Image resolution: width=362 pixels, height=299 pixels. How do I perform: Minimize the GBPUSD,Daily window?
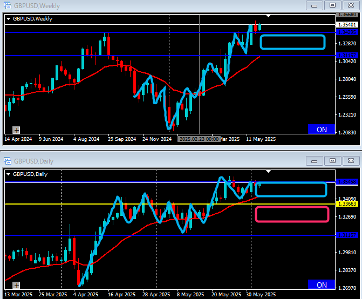point(314,161)
